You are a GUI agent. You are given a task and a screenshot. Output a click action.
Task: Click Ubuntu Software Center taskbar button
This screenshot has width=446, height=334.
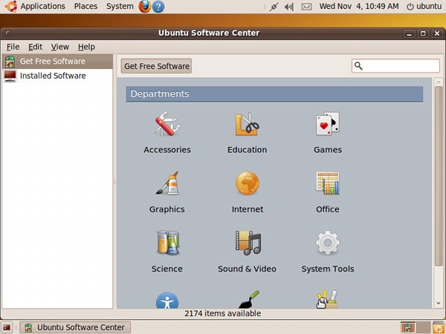click(75, 327)
